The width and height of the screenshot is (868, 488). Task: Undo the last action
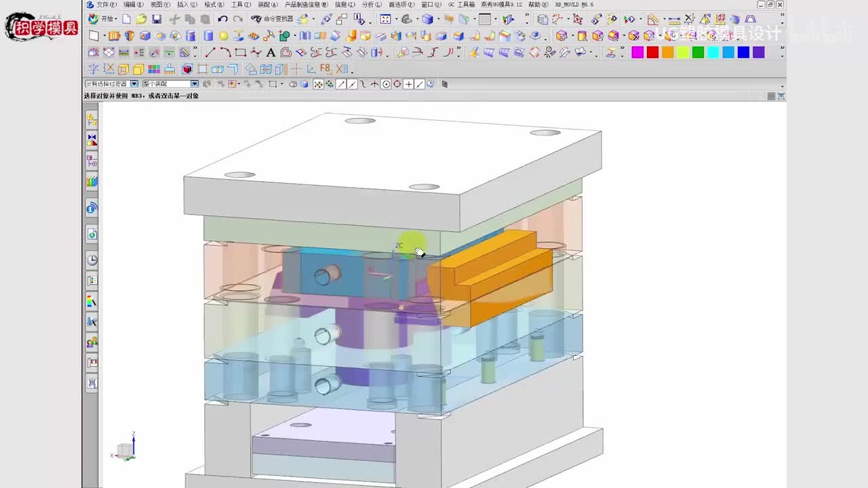click(x=222, y=20)
